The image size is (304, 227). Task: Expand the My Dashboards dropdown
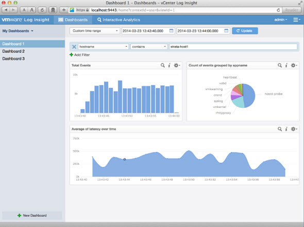(18, 31)
